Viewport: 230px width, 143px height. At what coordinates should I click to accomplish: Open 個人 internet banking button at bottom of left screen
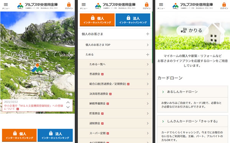click(x=20, y=135)
